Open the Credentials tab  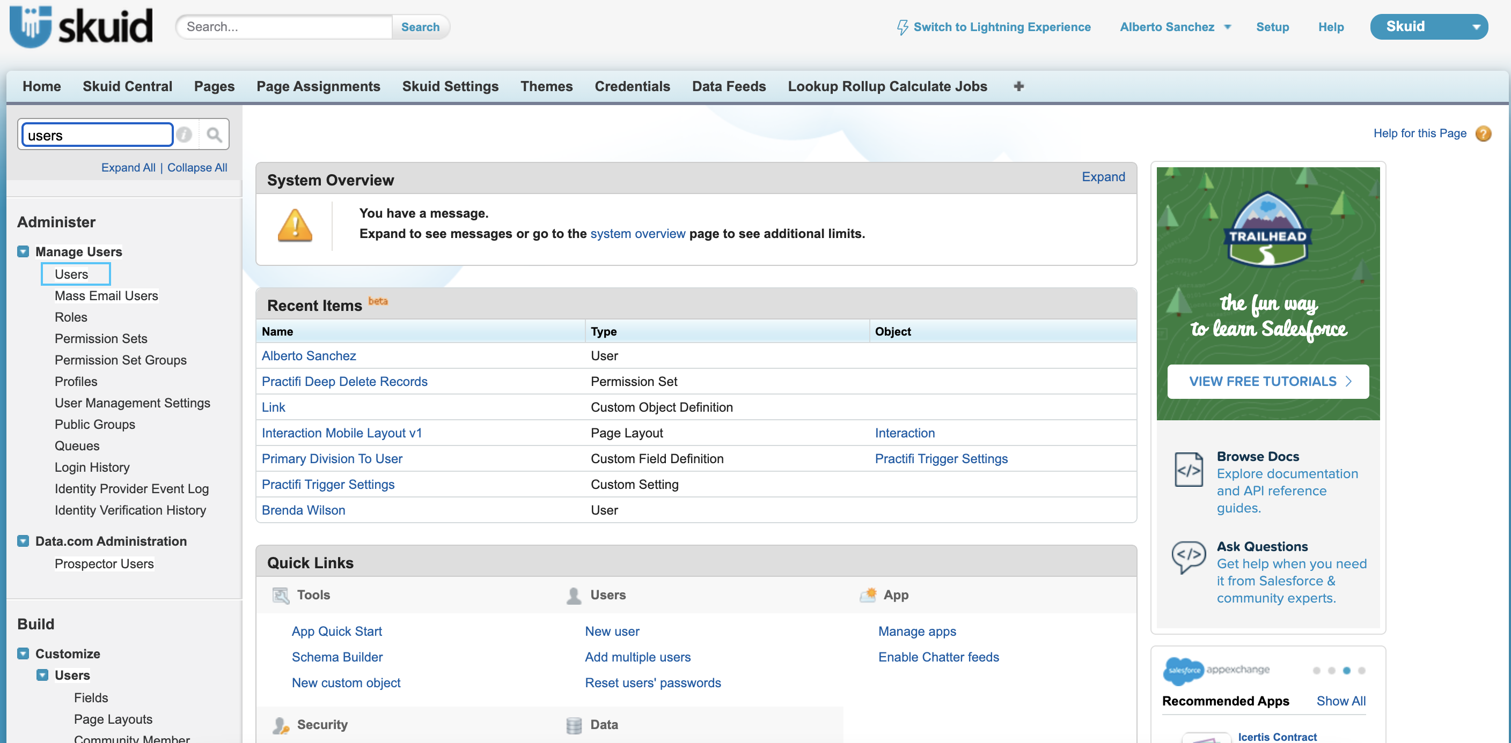(632, 86)
